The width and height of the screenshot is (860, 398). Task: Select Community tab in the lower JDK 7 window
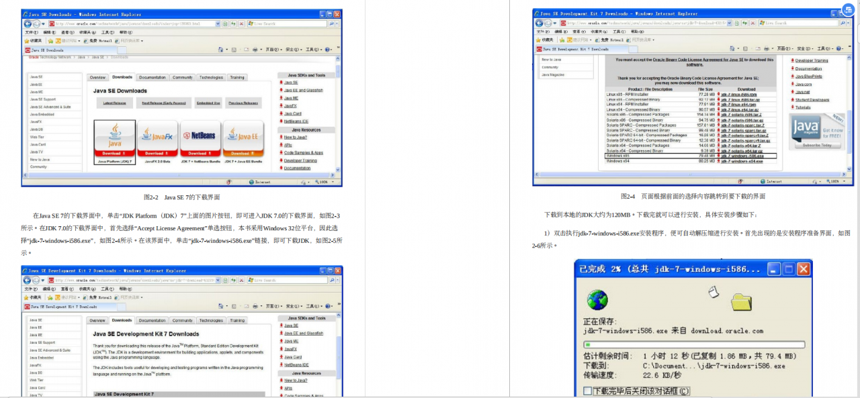tap(183, 321)
